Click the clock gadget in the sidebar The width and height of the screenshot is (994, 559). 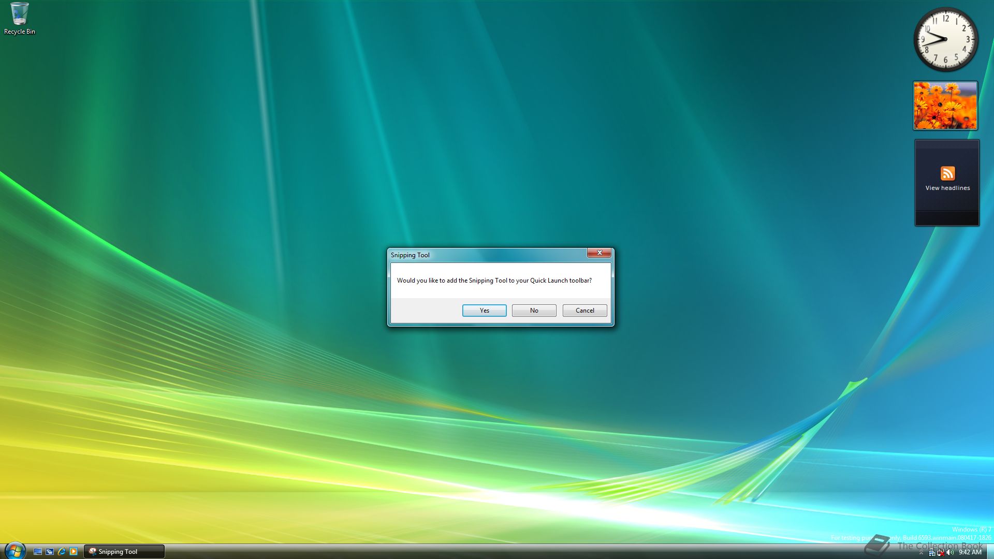click(x=945, y=39)
